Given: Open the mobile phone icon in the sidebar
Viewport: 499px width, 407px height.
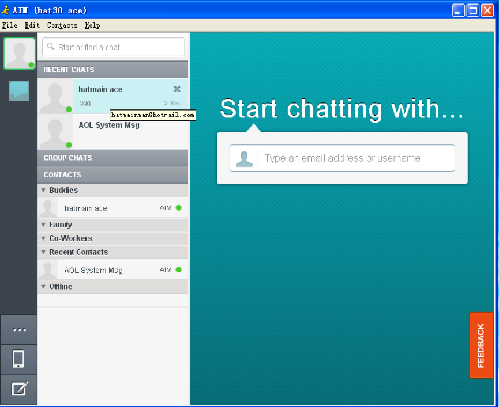Looking at the screenshot, I should point(18,359).
